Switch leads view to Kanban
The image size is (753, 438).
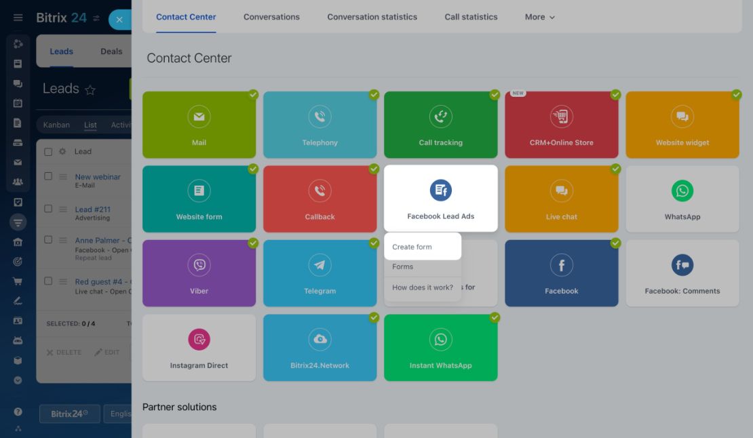coord(56,125)
